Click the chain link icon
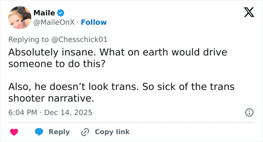 pyautogui.click(x=85, y=132)
